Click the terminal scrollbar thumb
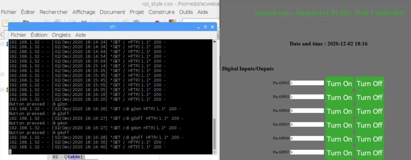The height and width of the screenshot is (160, 411). 214,134
